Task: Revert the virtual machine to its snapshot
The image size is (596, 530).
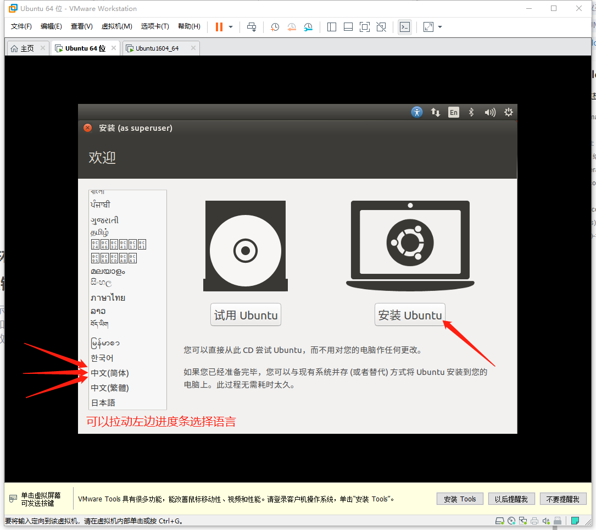Action: pos(291,26)
